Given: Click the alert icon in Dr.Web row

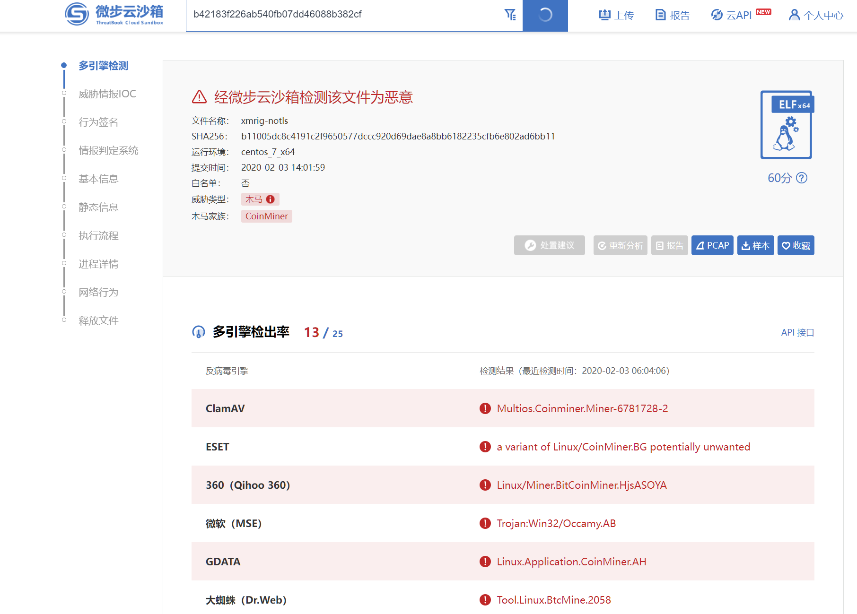Looking at the screenshot, I should click(485, 600).
